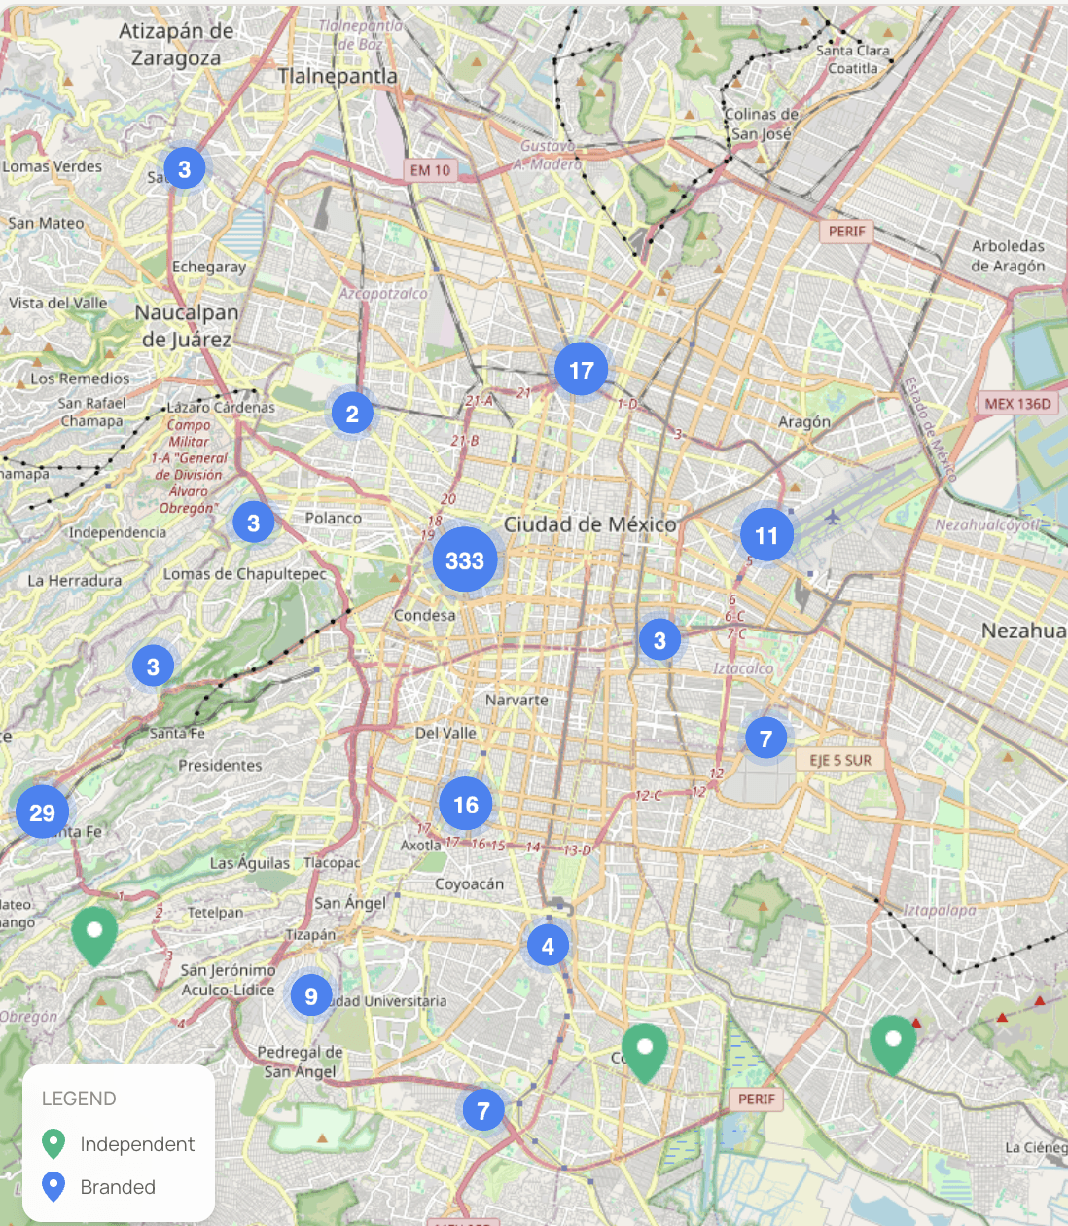Image resolution: width=1068 pixels, height=1226 pixels.
Task: Select the "Independent" legend label
Action: pyautogui.click(x=137, y=1144)
